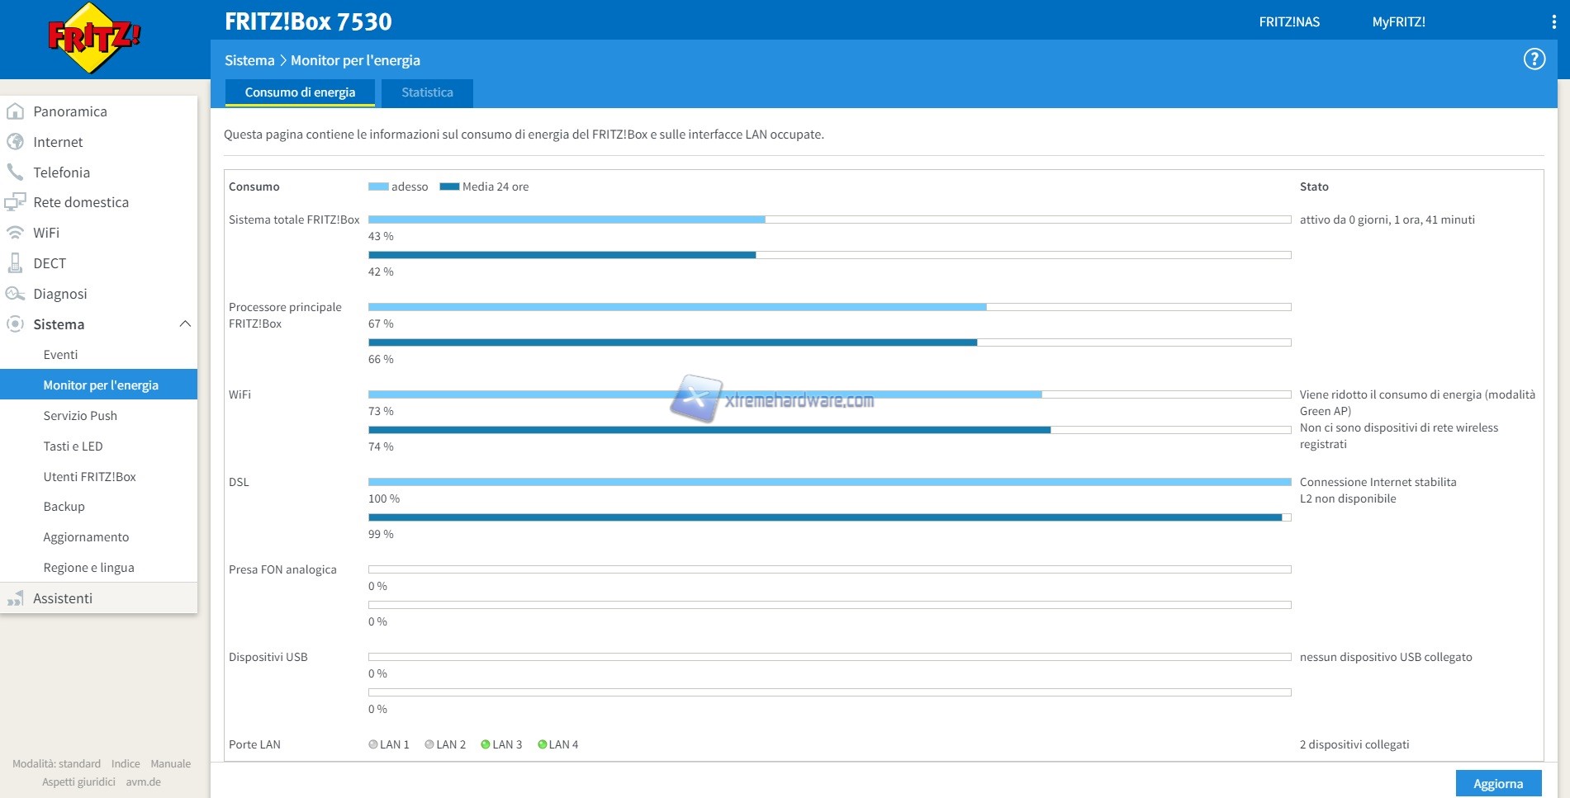Open the help question mark icon
Image resolution: width=1570 pixels, height=798 pixels.
point(1534,59)
